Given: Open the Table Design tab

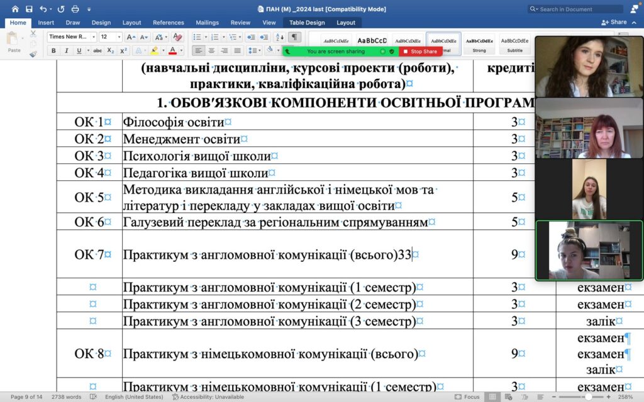Looking at the screenshot, I should 307,23.
